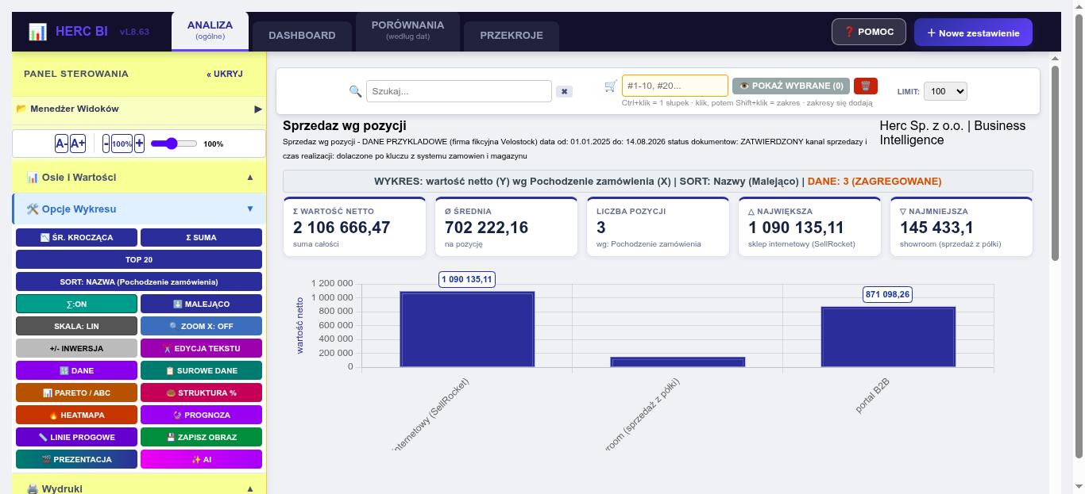Image resolution: width=1085 pixels, height=494 pixels.
Task: Click the Sprzedaz wg pozycji title
Action: pos(345,125)
